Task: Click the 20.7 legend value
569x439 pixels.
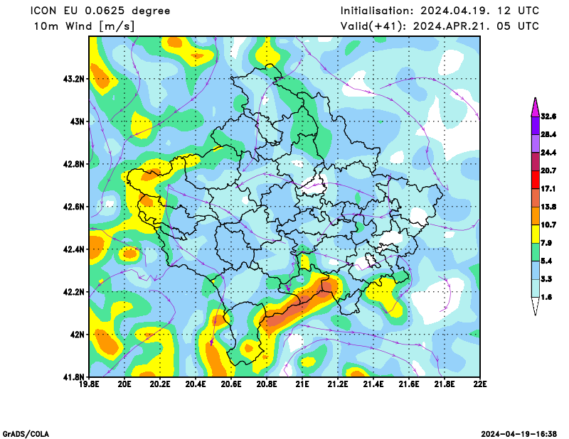Action: 548,170
